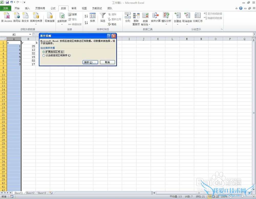Open Refresh All dropdown arrow
The height and width of the screenshot is (199, 256).
[62, 25]
